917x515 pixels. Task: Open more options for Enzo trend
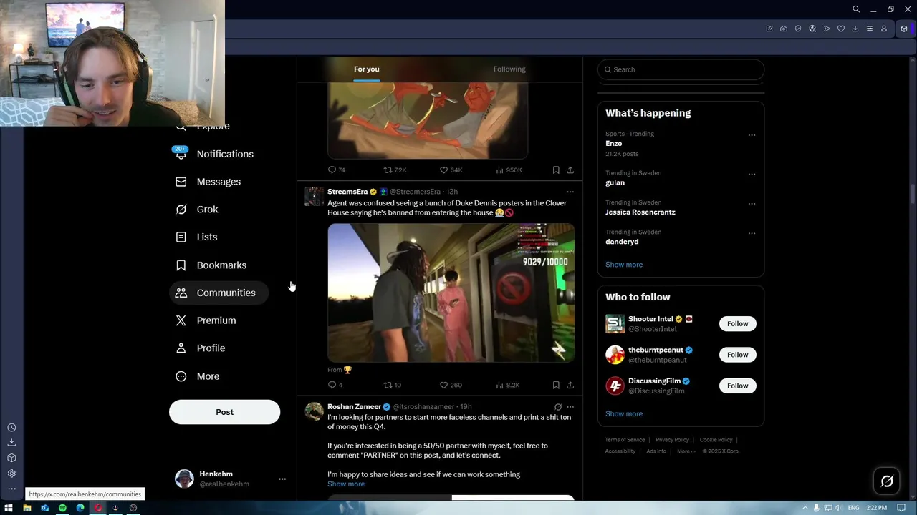[x=752, y=135]
